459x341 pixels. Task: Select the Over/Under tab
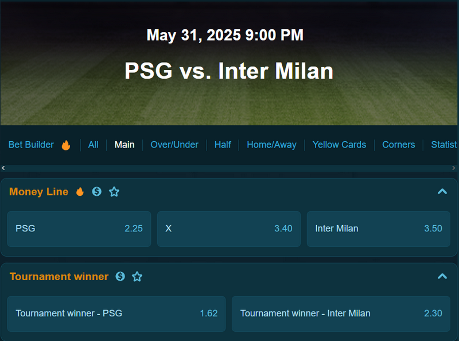[x=174, y=145]
